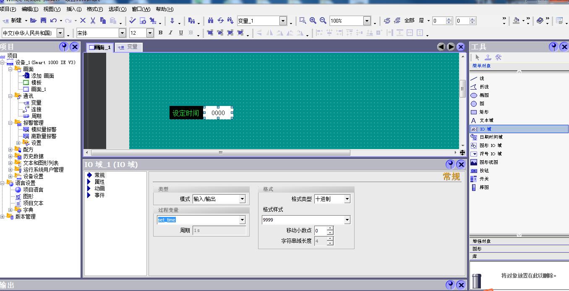Click the Cut scissors icon
This screenshot has width=569, height=291.
92,21
